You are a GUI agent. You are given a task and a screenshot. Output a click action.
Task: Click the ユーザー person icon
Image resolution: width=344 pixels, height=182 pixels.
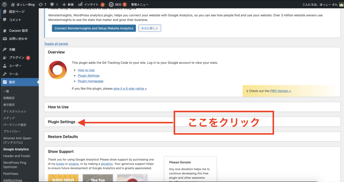(x=5, y=66)
